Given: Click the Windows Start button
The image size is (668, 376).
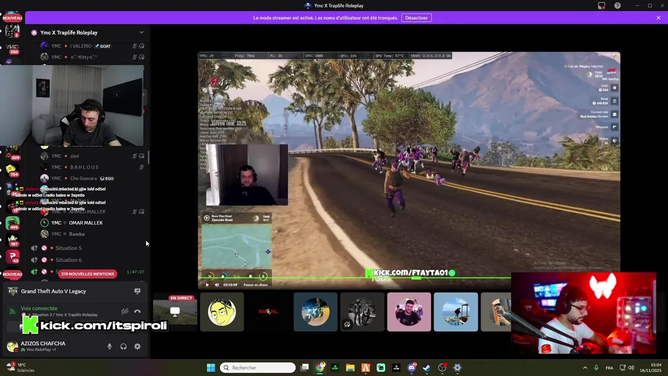Looking at the screenshot, I should (211, 368).
